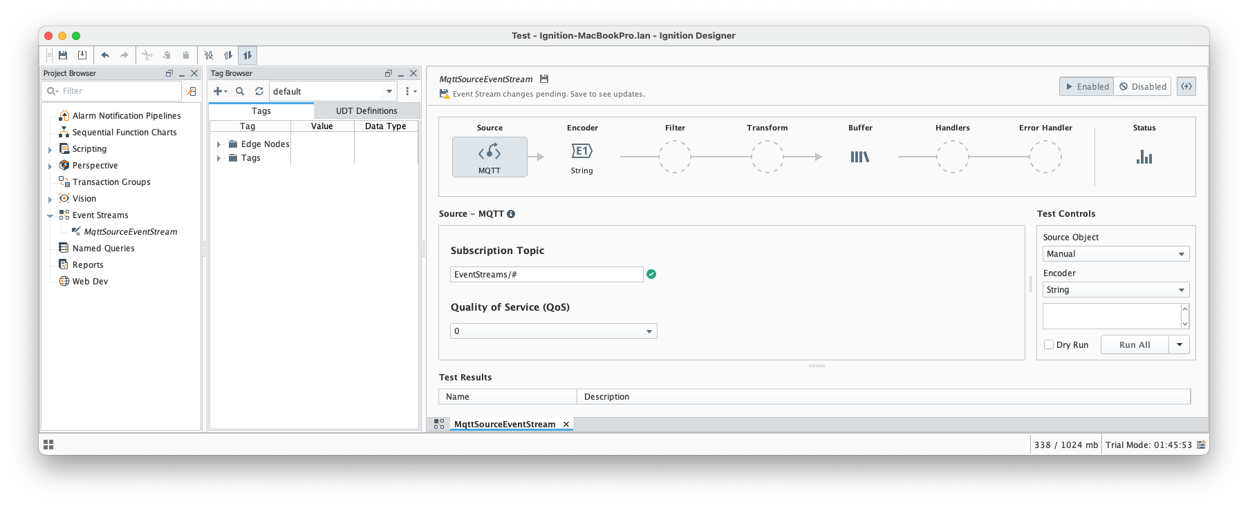Refresh the Tag Browser
The height and width of the screenshot is (506, 1248).
tap(259, 91)
